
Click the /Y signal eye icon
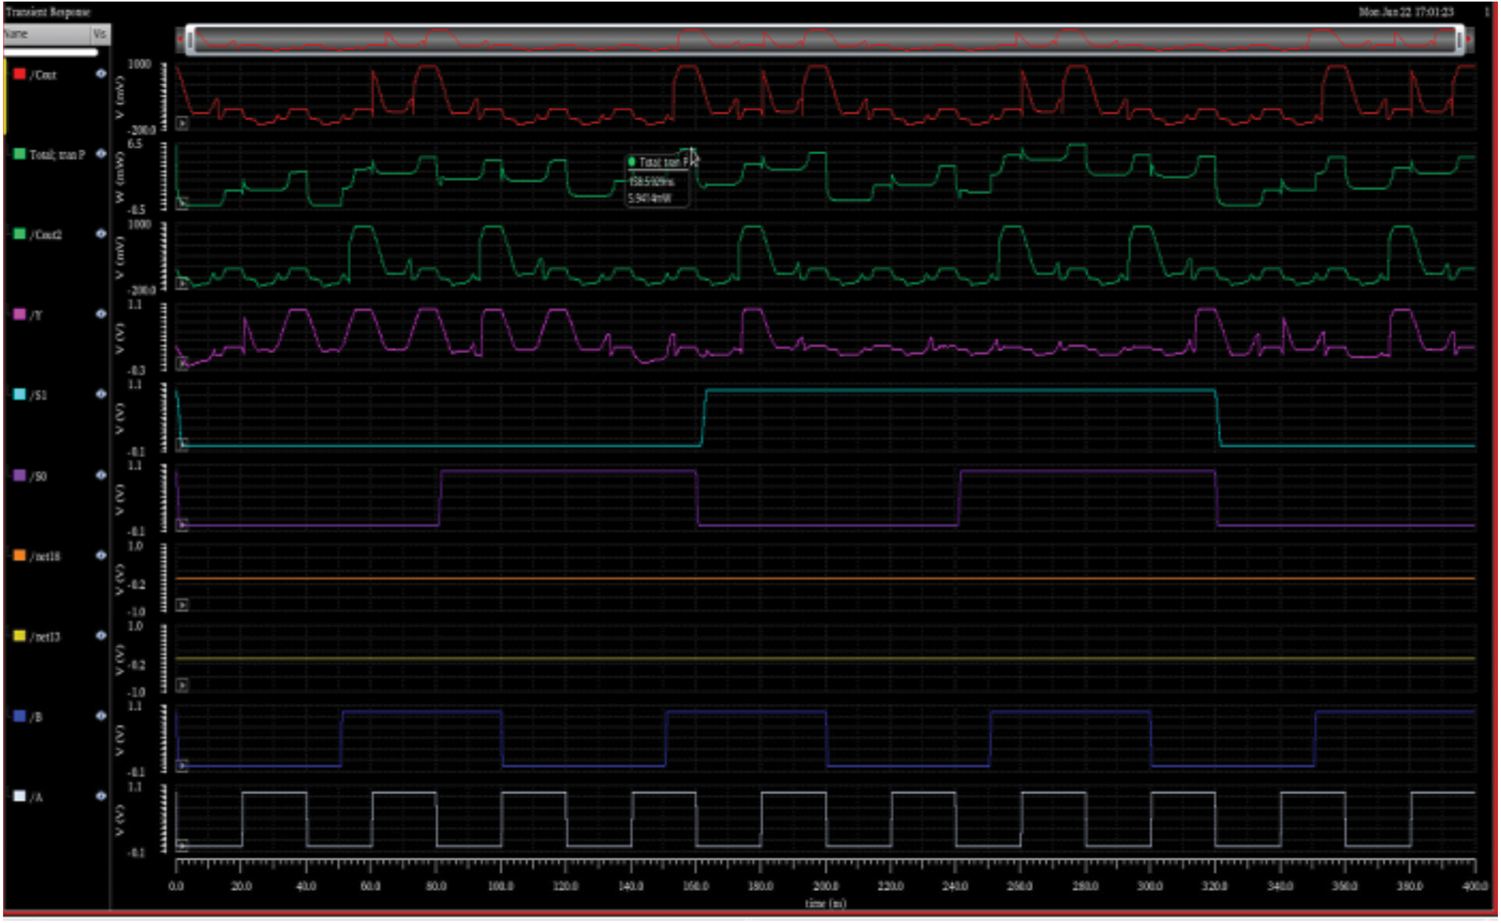tap(101, 314)
